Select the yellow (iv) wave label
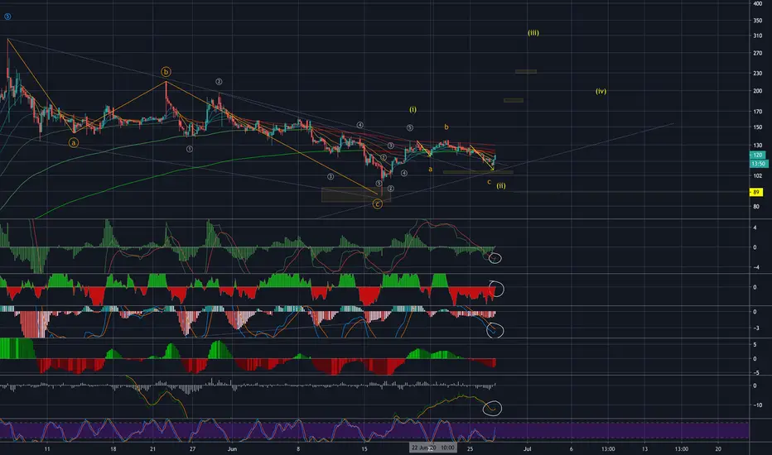 pos(601,91)
